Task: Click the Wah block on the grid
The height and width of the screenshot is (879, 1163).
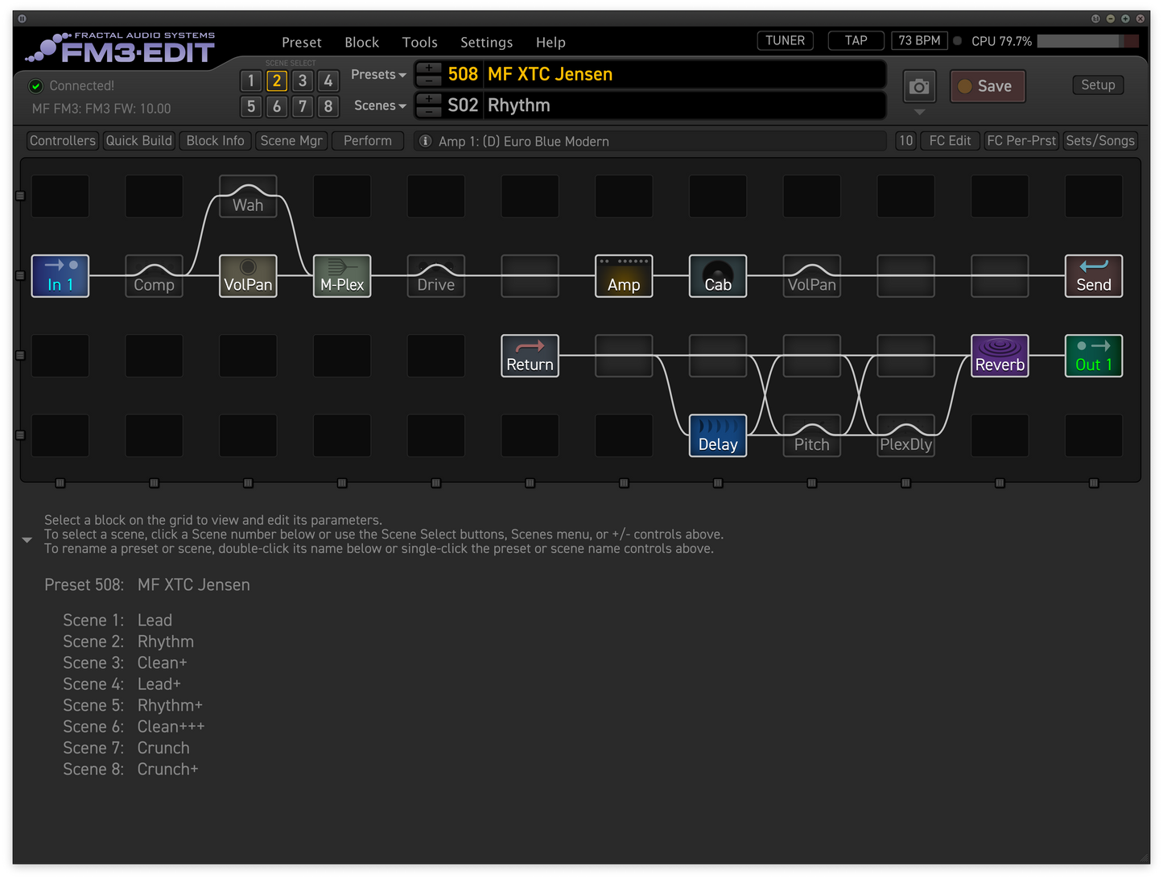Action: (248, 197)
